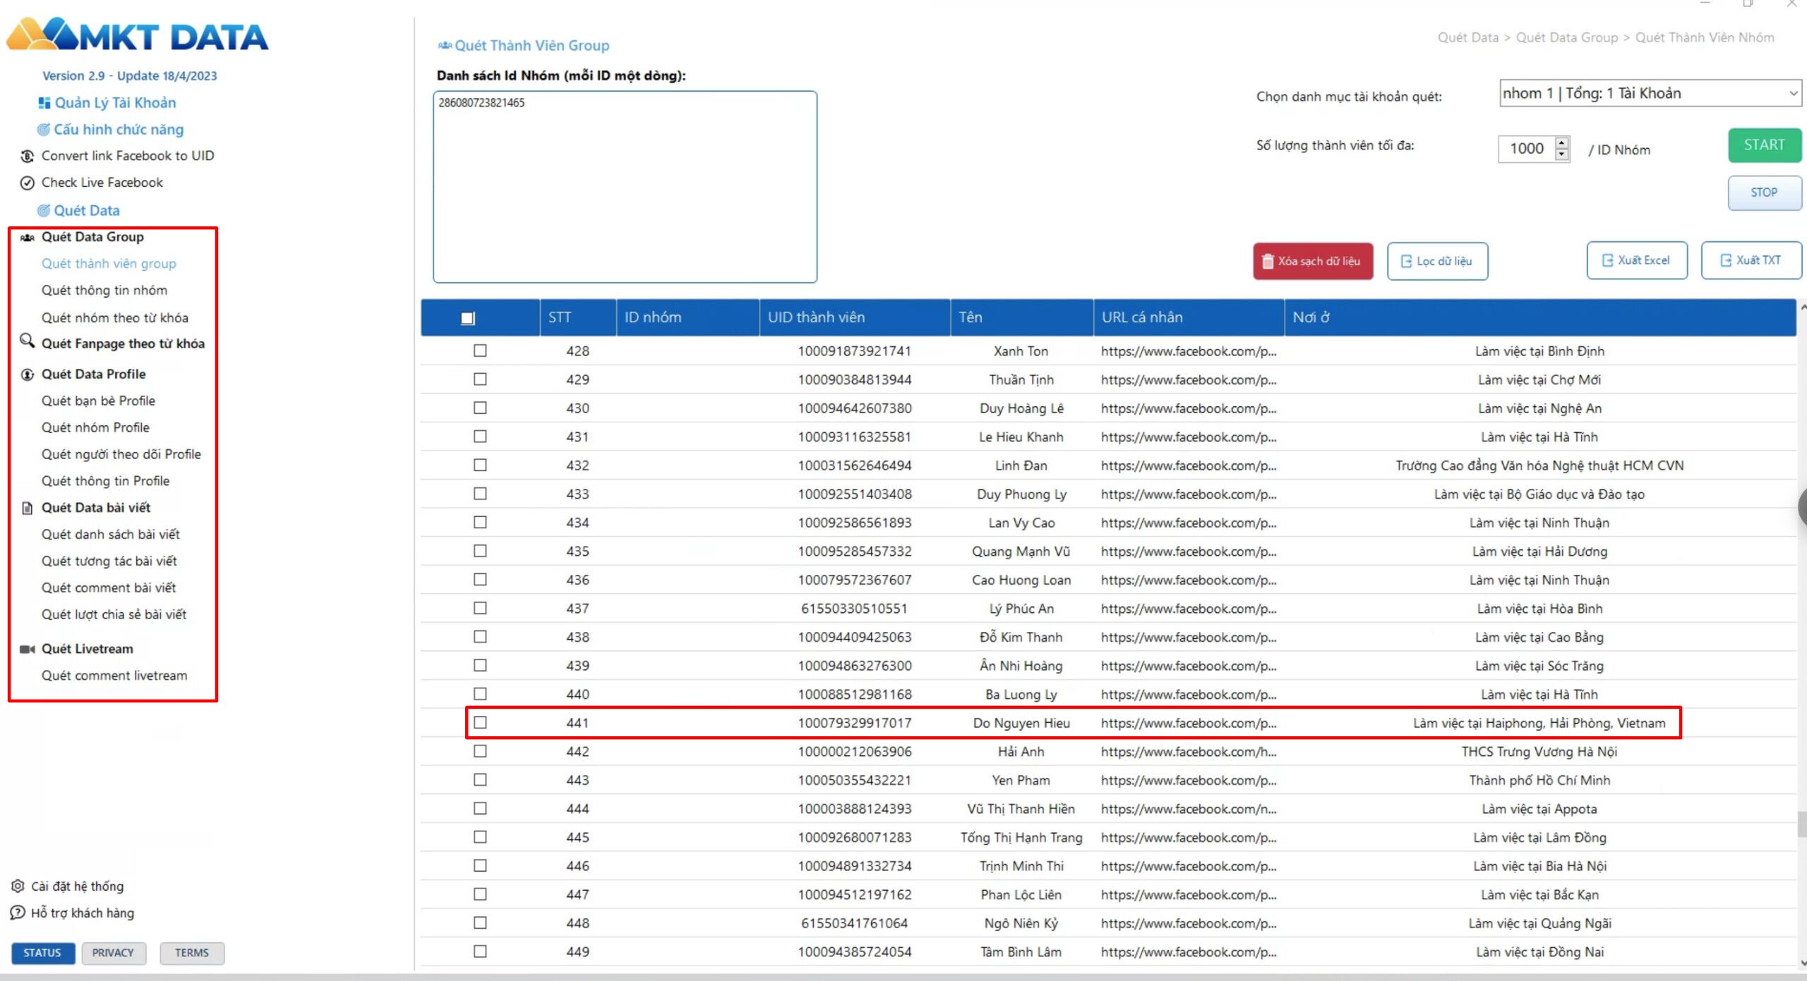This screenshot has height=981, width=1807.
Task: Click the Làm việc tại Sóc Trăng cell
Action: point(1539,666)
